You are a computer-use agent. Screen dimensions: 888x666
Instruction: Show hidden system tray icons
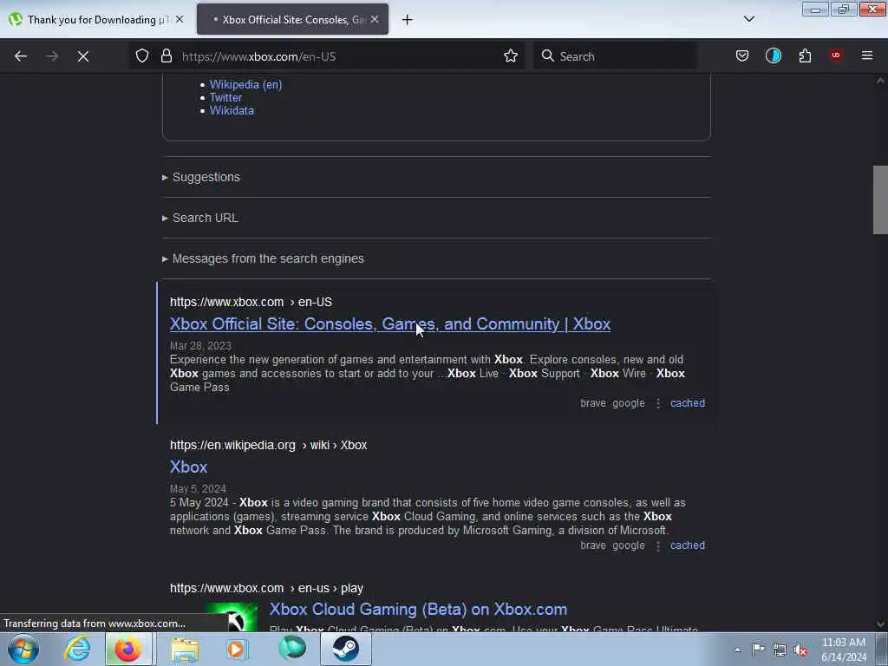click(737, 650)
